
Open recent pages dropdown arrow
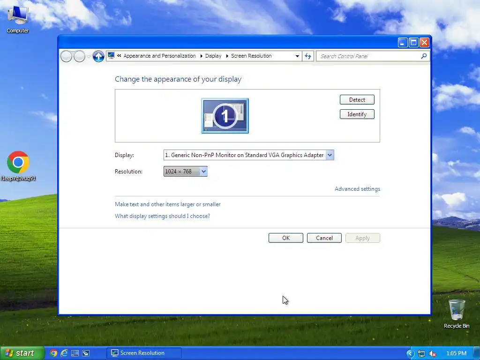[x=89, y=56]
